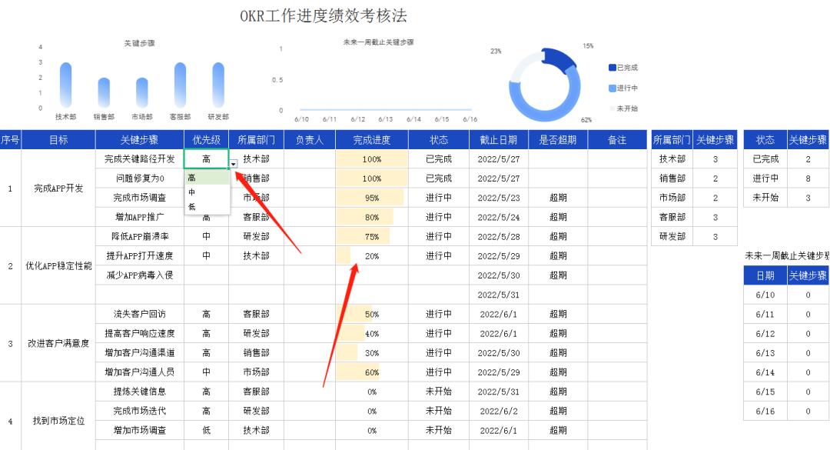Select the 6/10 date cell in right table
Viewport: 830px width, 450px height.
765,295
